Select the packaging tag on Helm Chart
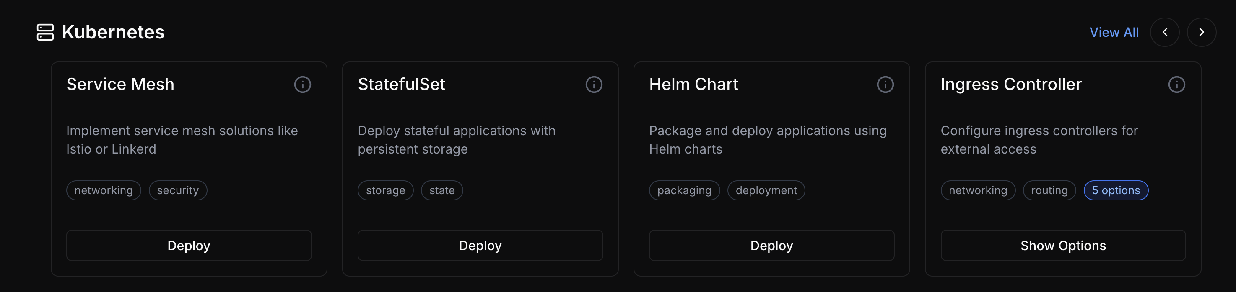1236x292 pixels. [x=684, y=190]
